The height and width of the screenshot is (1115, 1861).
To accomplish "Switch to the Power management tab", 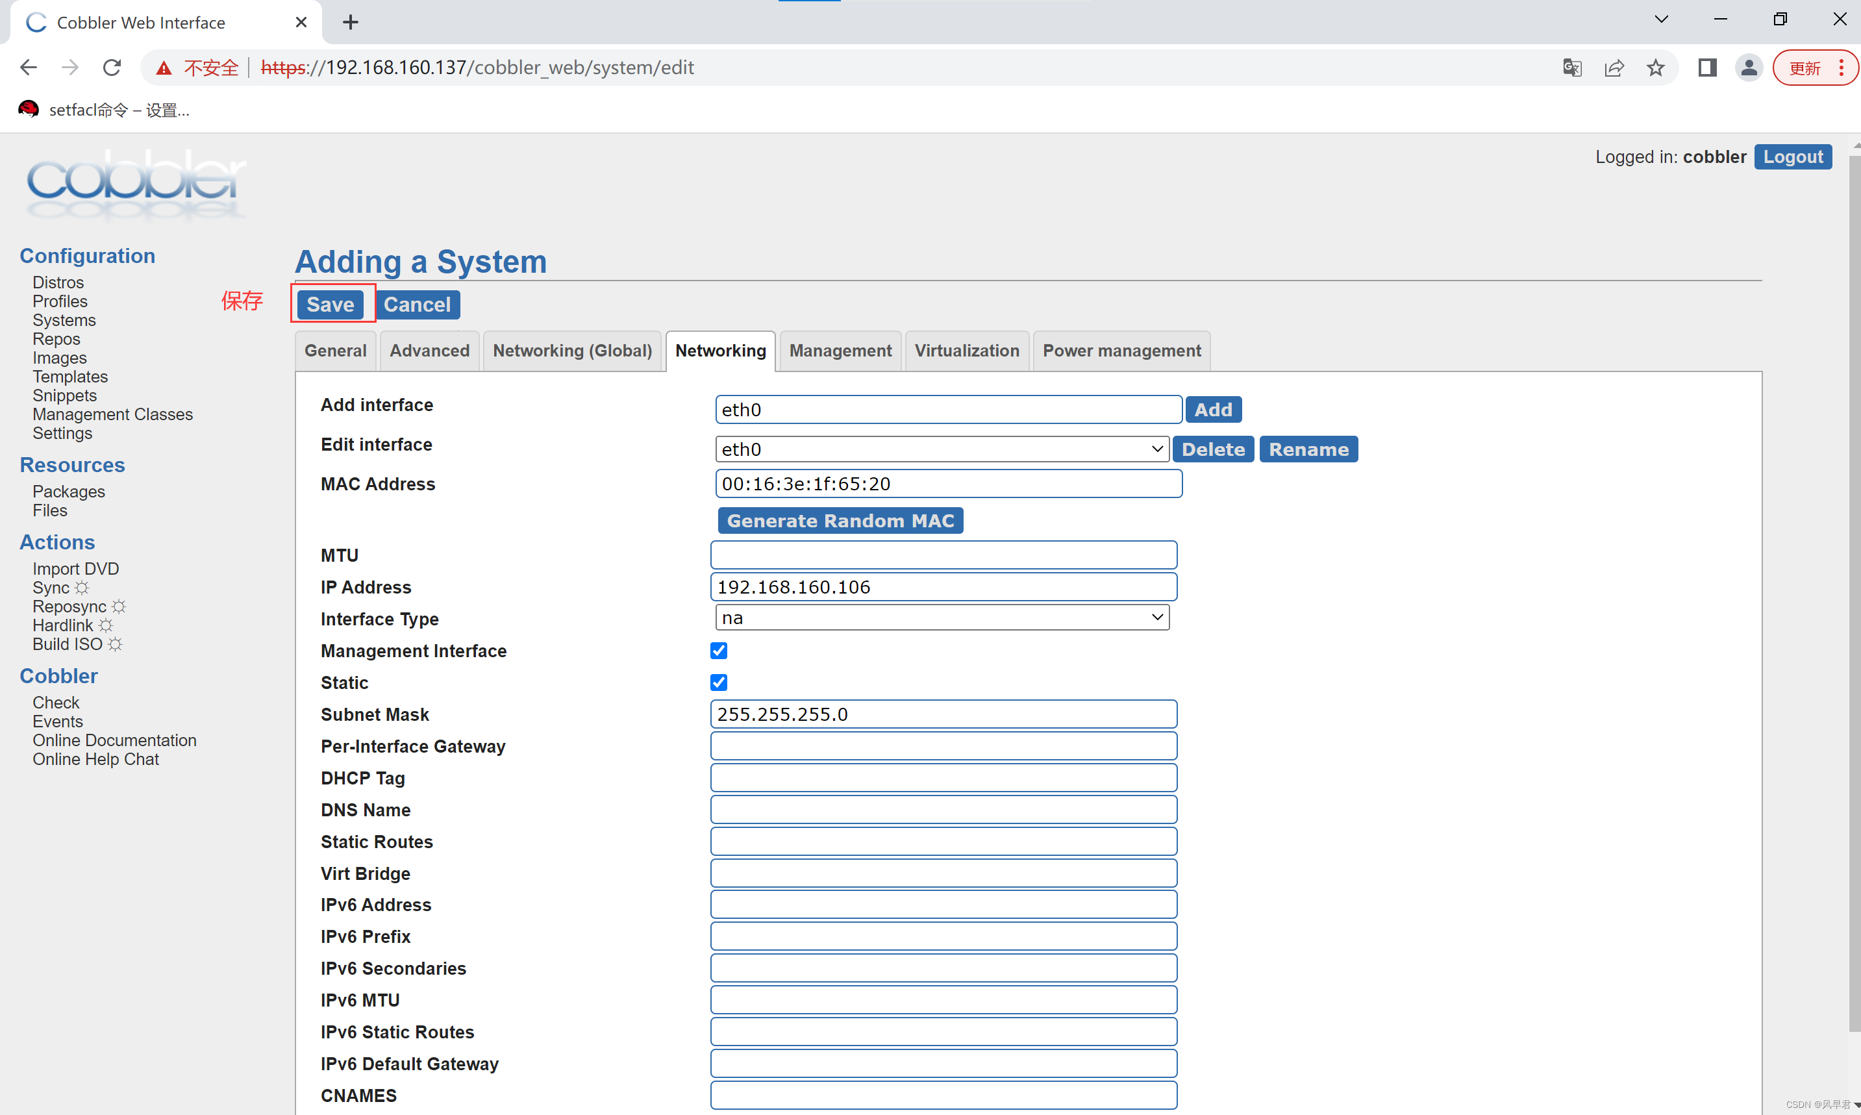I will 1121,351.
